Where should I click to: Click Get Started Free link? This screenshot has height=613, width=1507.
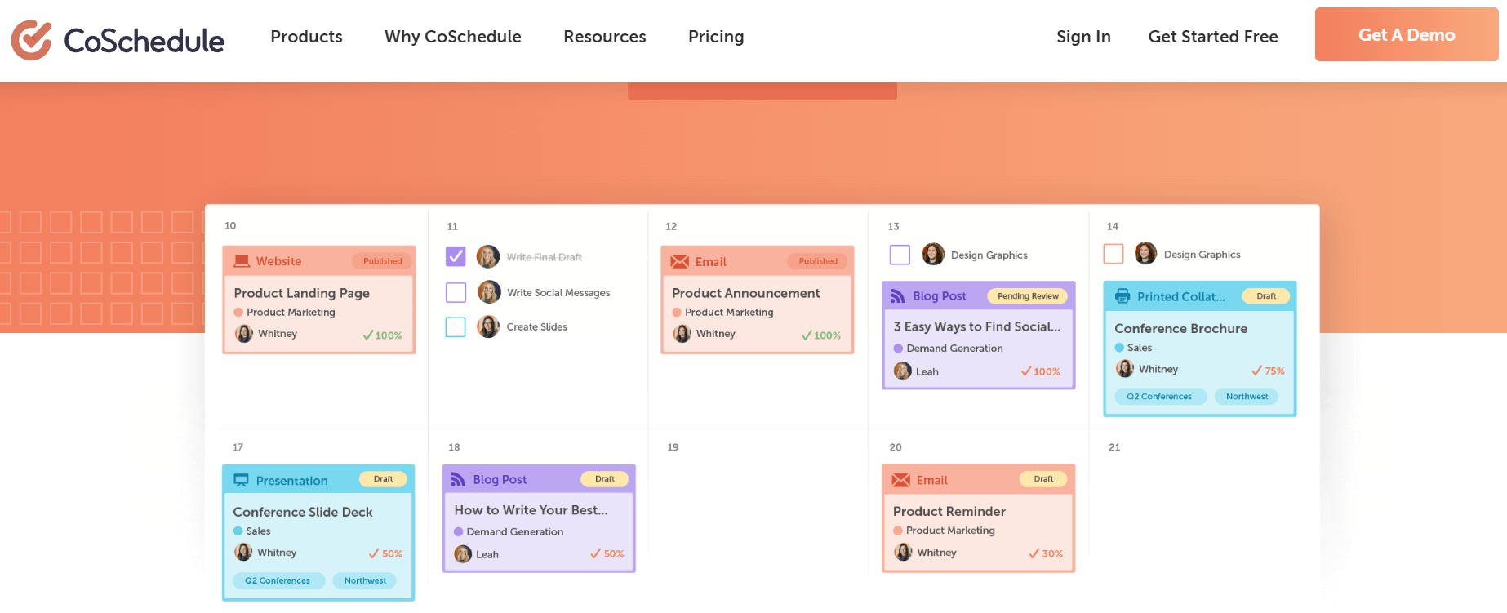pos(1213,37)
